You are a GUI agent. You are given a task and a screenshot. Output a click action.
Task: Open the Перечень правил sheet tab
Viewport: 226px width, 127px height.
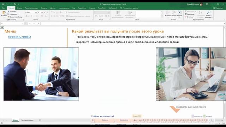tap(27, 120)
